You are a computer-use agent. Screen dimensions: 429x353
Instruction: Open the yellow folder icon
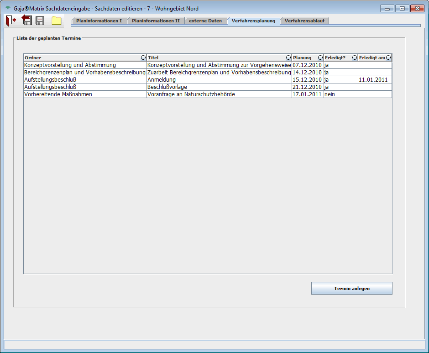57,21
